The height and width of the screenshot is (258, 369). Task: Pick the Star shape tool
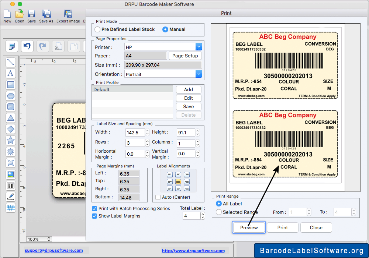[x=10, y=140]
